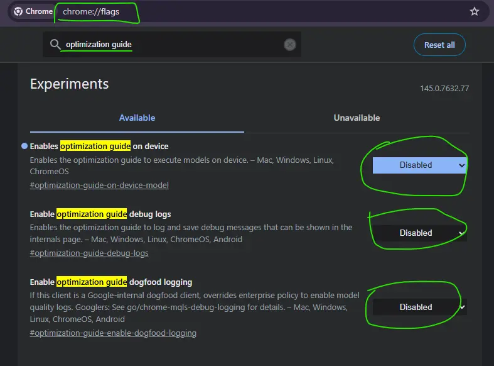Switch to the Available tab

point(137,118)
